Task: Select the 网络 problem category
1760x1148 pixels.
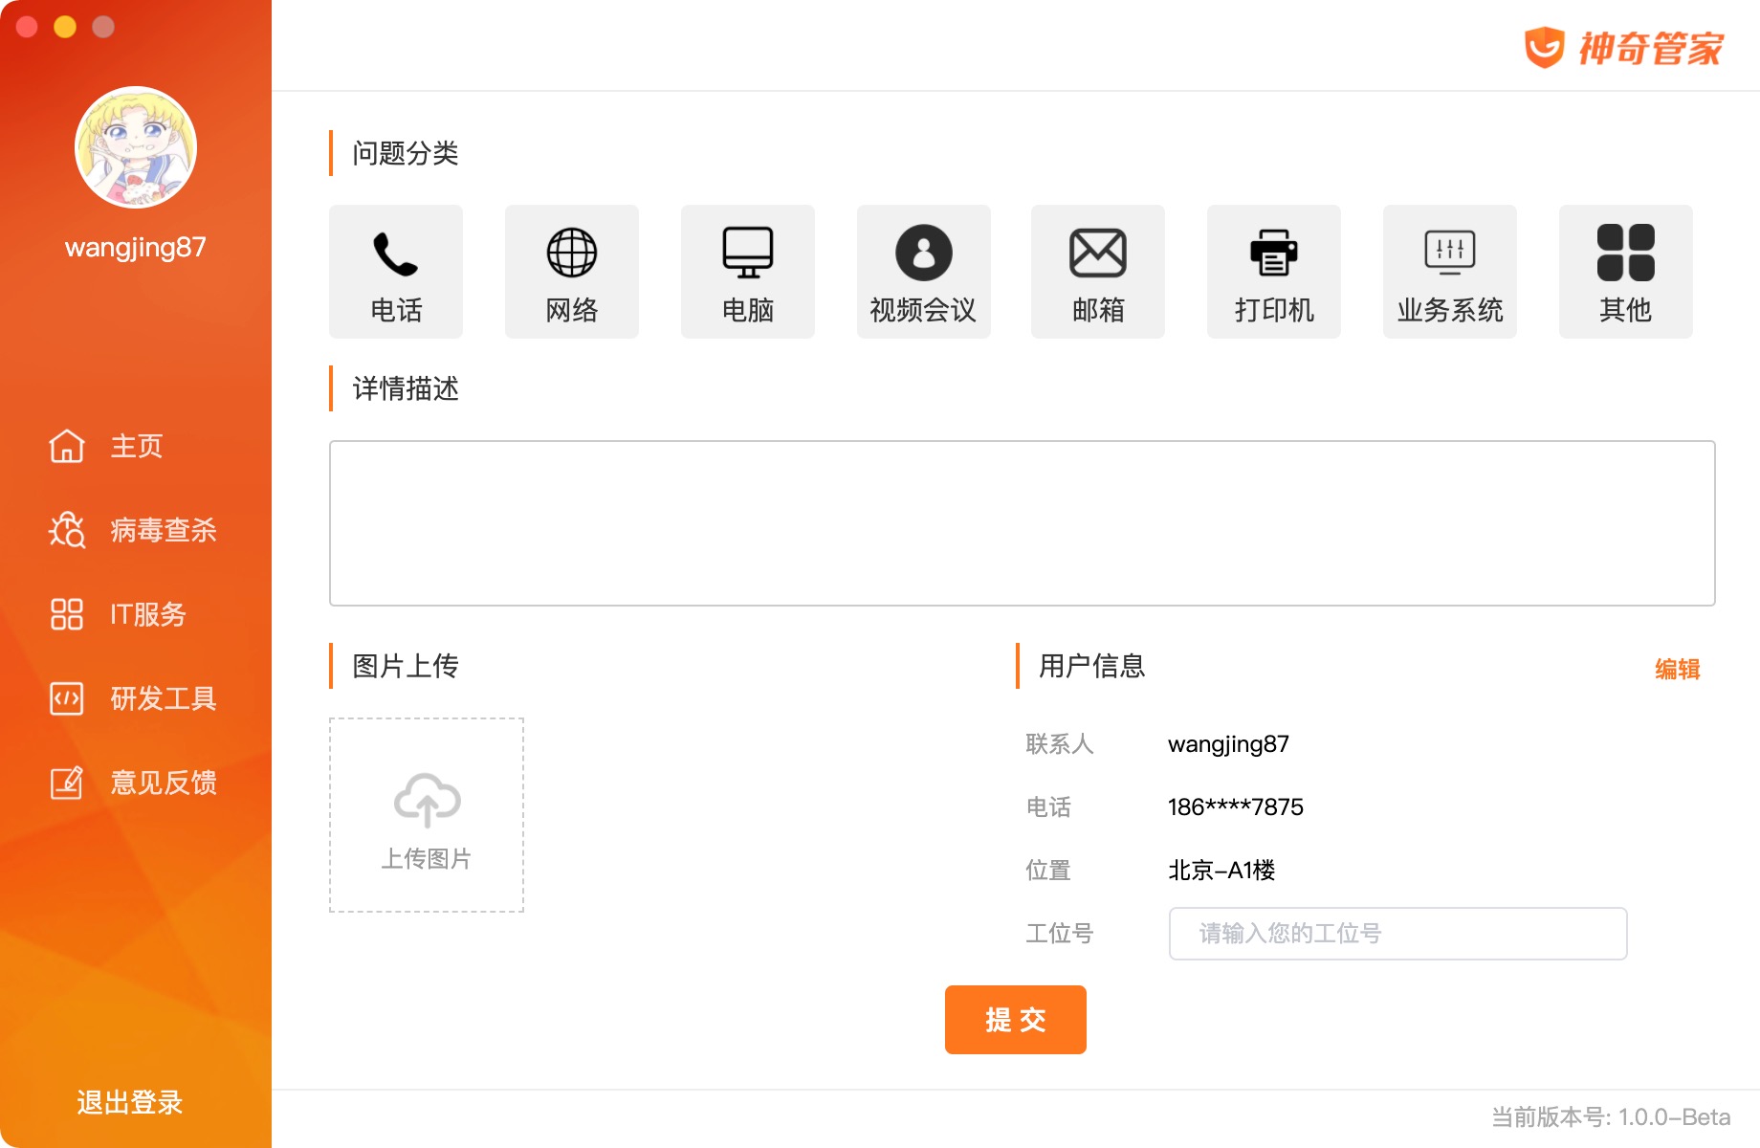Action: (x=570, y=271)
